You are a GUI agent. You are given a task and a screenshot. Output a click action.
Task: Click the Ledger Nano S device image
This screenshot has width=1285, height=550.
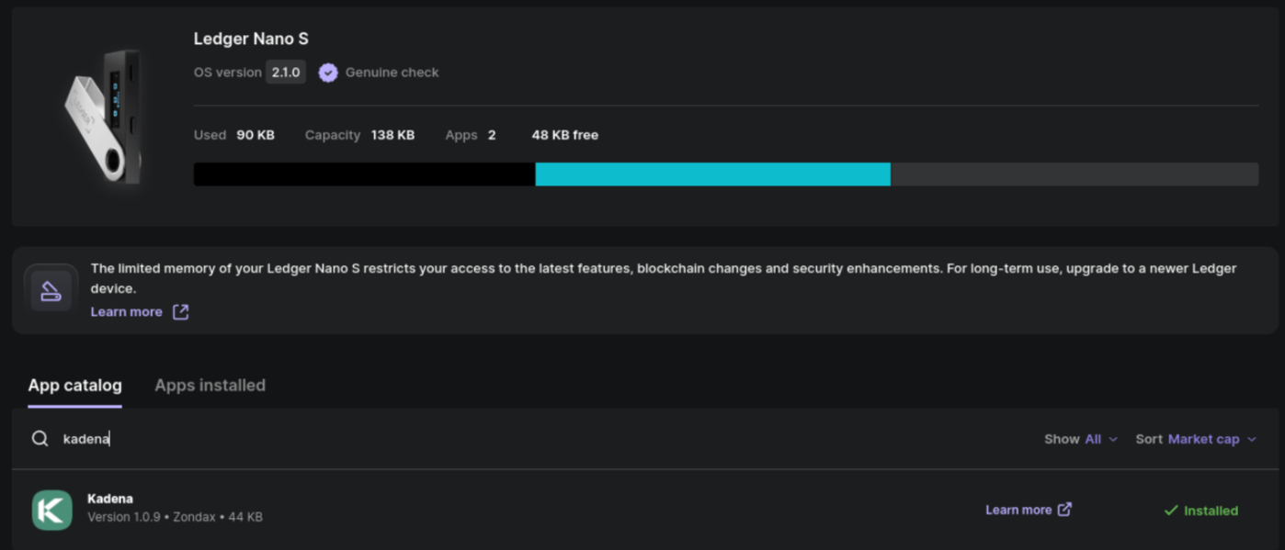point(103,118)
